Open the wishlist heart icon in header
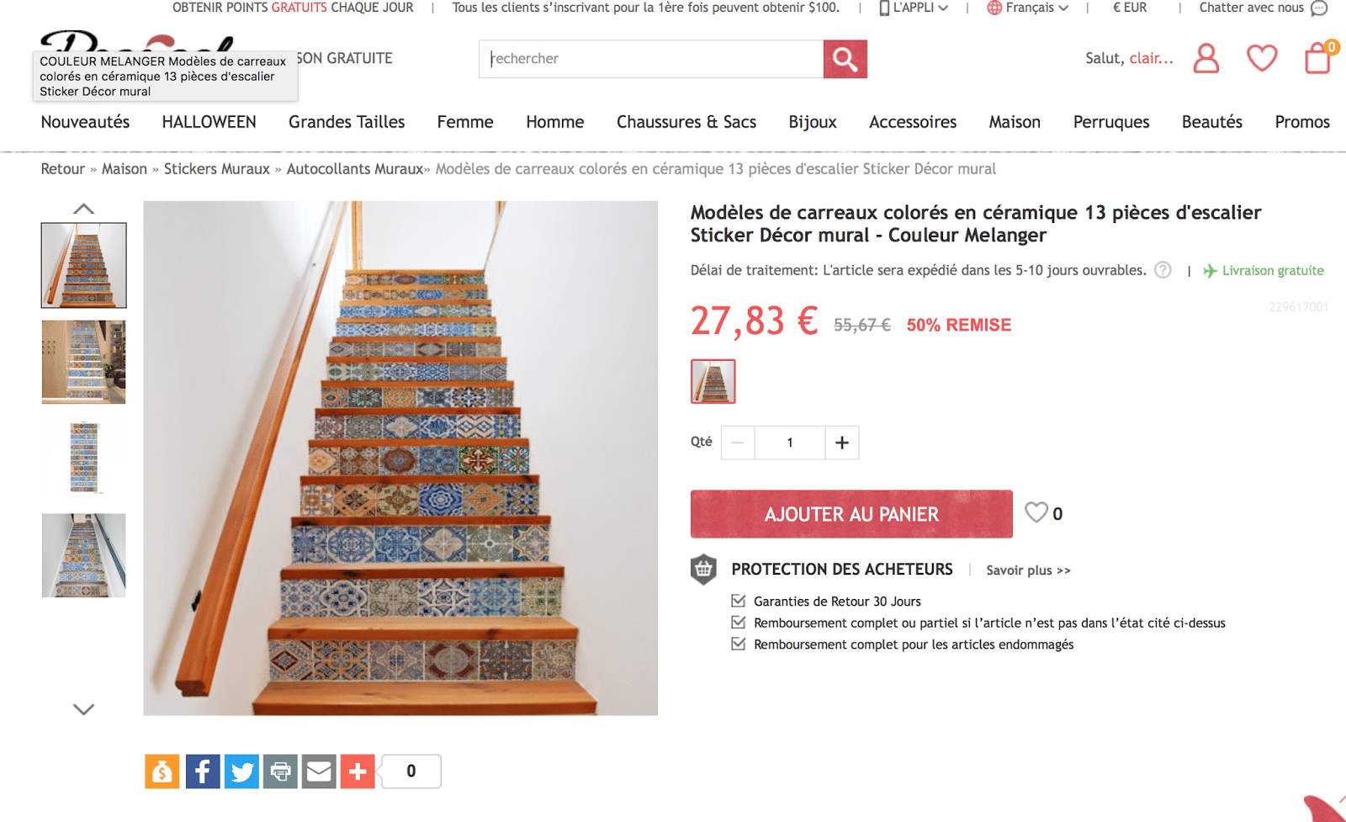Image resolution: width=1346 pixels, height=822 pixels. (x=1262, y=58)
